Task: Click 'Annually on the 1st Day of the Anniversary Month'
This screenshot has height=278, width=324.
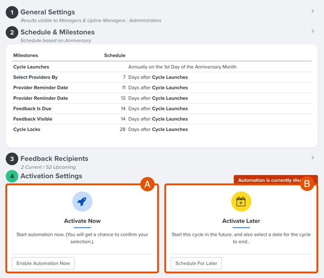Action: (182, 67)
